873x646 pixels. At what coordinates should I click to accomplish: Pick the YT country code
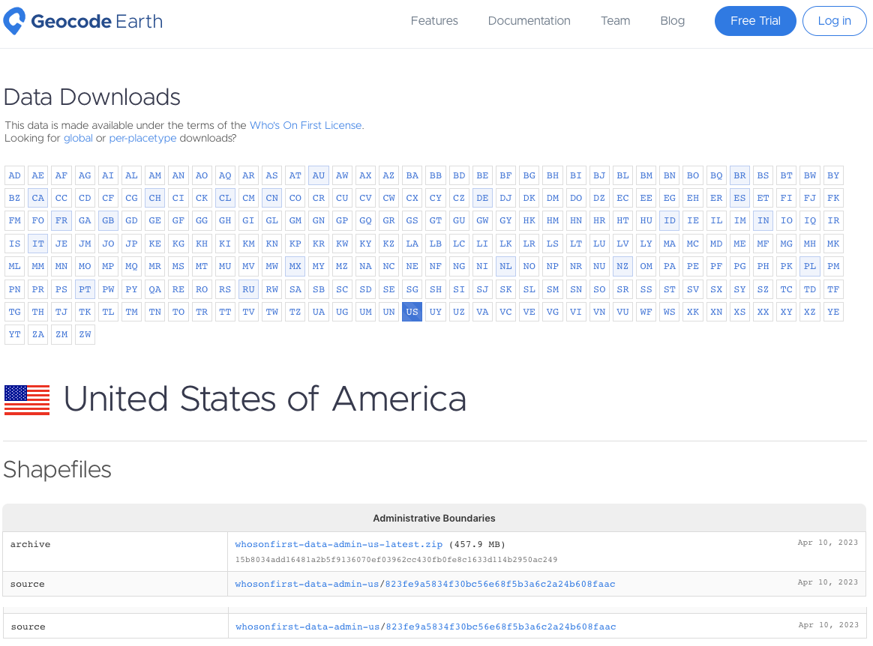point(14,334)
